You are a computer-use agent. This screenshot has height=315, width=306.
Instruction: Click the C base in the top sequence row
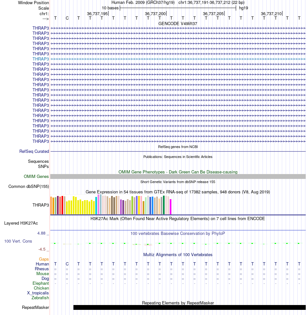click(67, 18)
